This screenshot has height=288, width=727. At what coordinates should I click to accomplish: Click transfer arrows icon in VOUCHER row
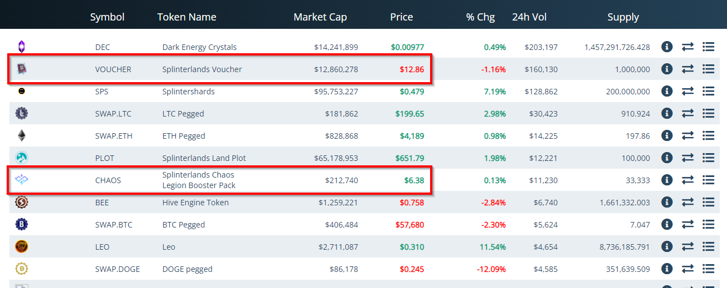pyautogui.click(x=688, y=69)
